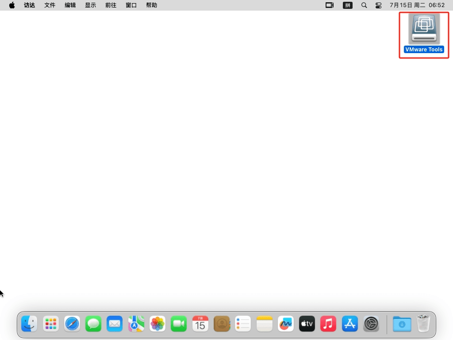Open Calendar showing date 15
The height and width of the screenshot is (340, 453).
pyautogui.click(x=200, y=324)
